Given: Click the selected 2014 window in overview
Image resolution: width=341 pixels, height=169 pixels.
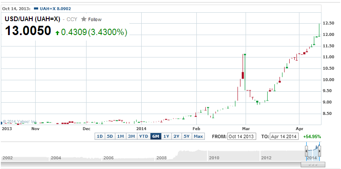Looking at the screenshot, I should [x=313, y=152].
